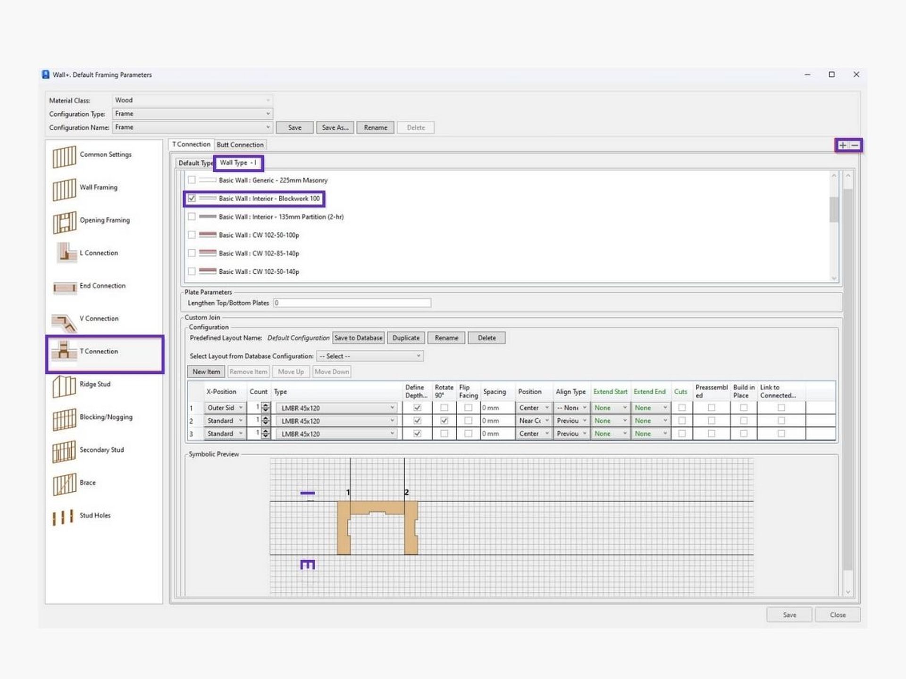906x679 pixels.
Task: Click Rename in Custom Join configuration
Action: coord(446,338)
